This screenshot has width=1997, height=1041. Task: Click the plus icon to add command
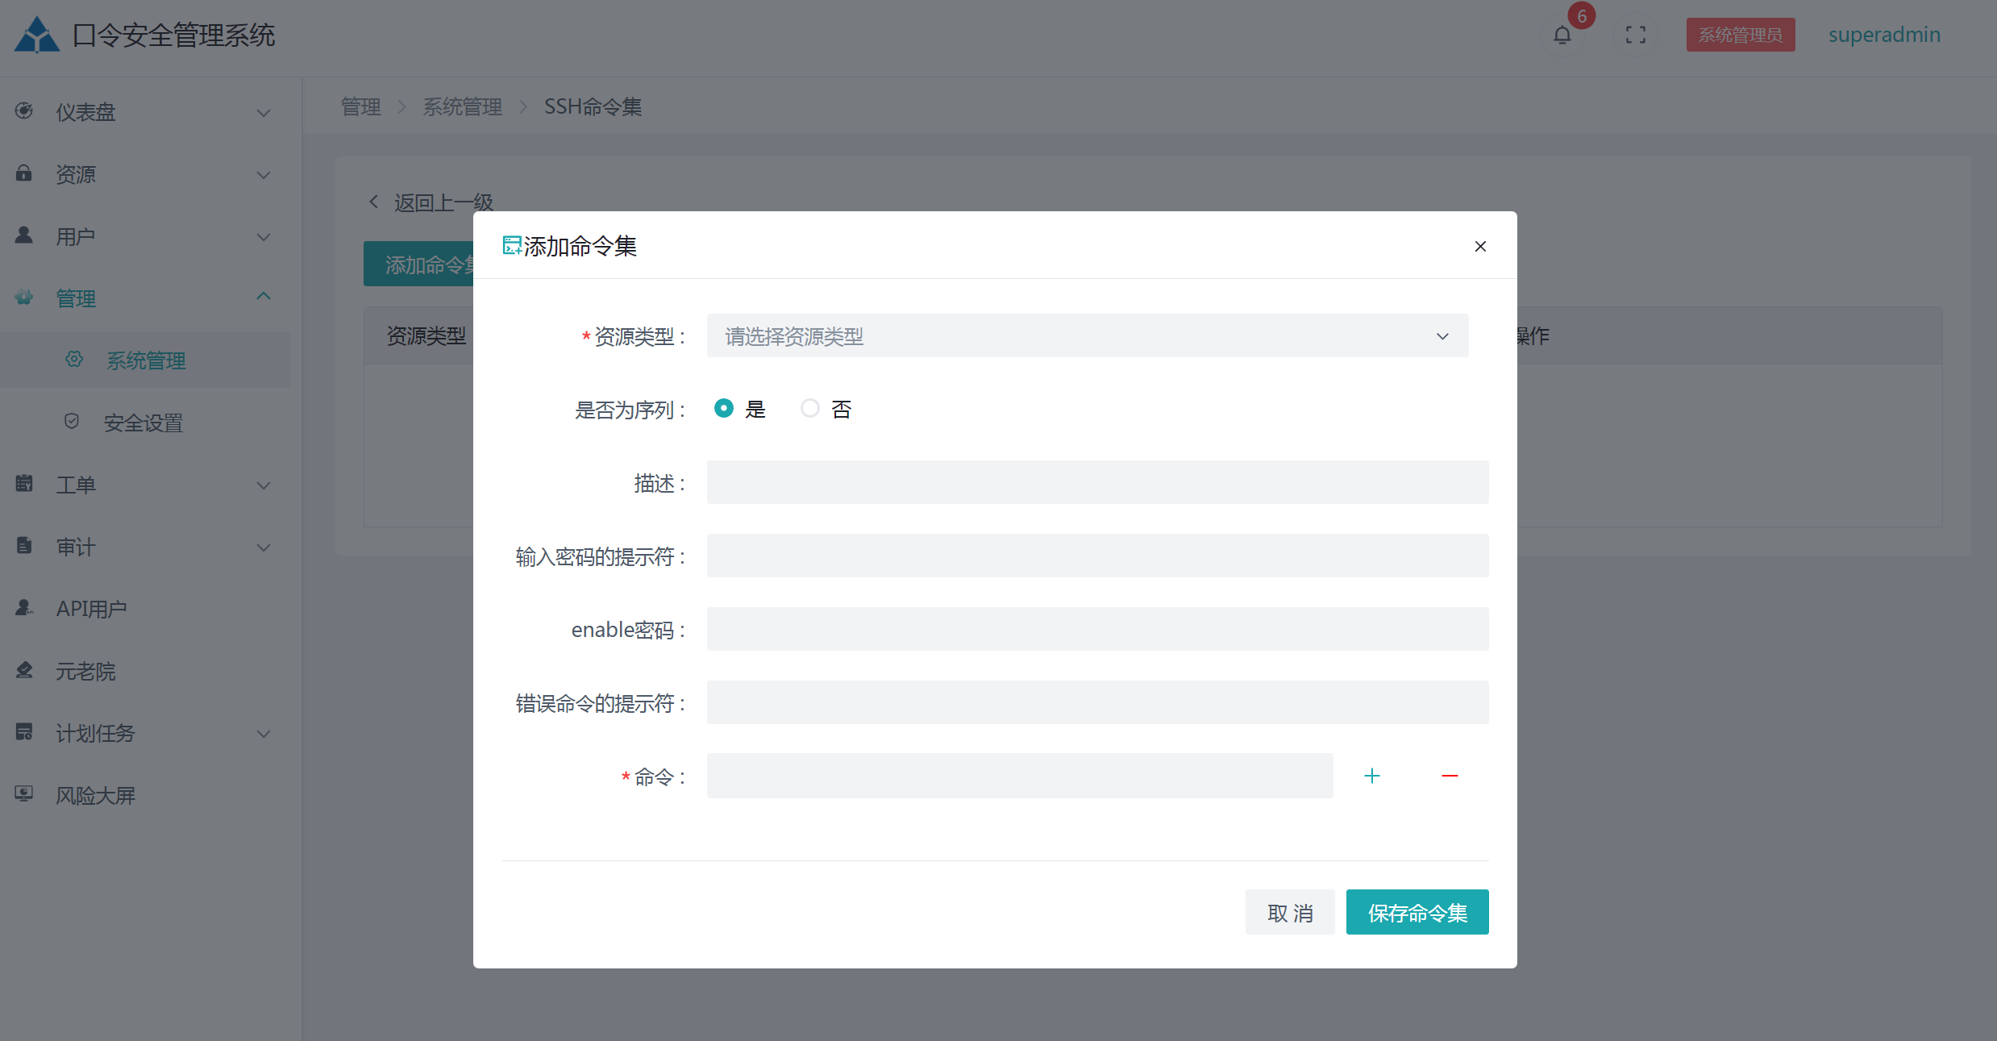[1371, 776]
